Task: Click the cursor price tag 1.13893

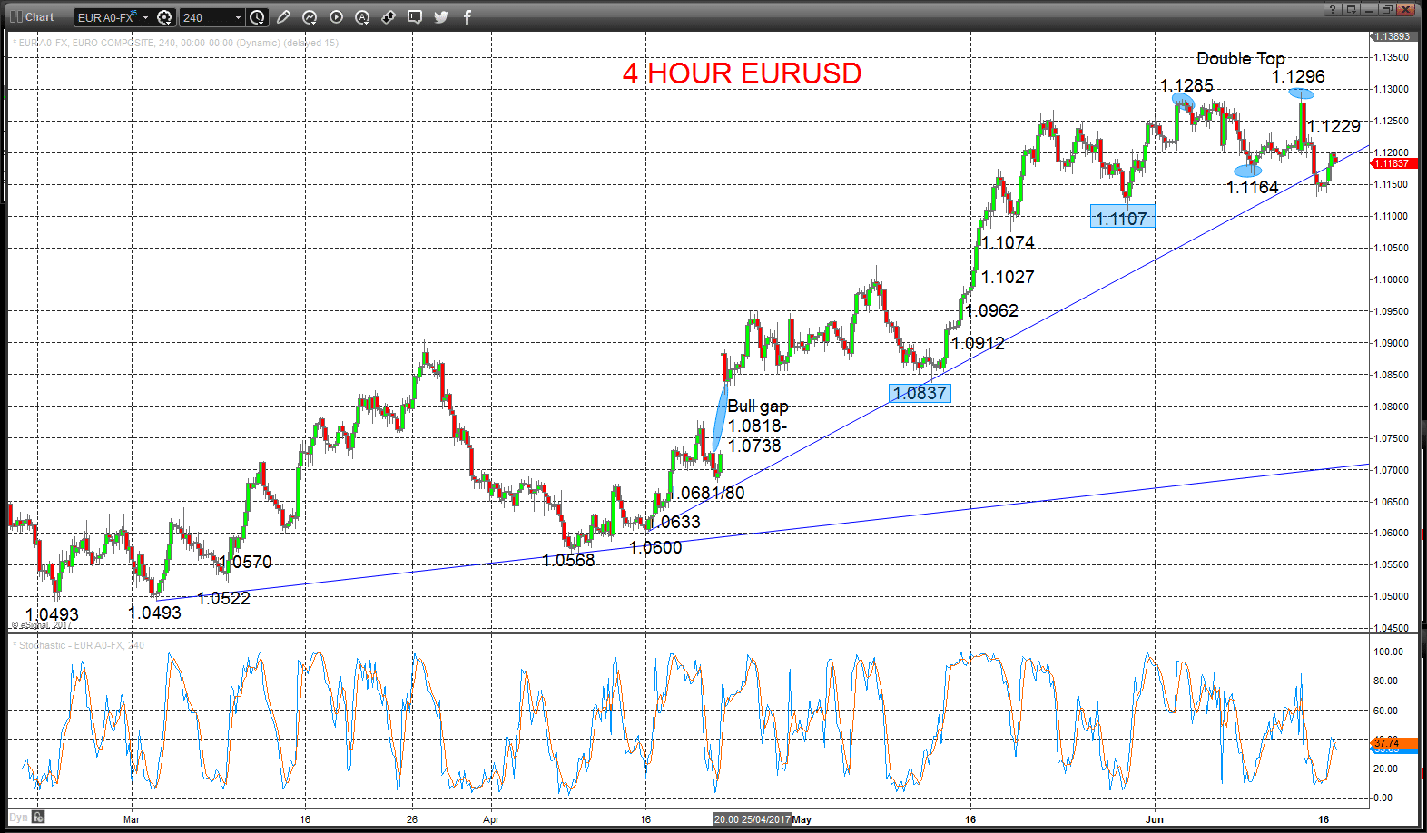Action: tap(1393, 36)
